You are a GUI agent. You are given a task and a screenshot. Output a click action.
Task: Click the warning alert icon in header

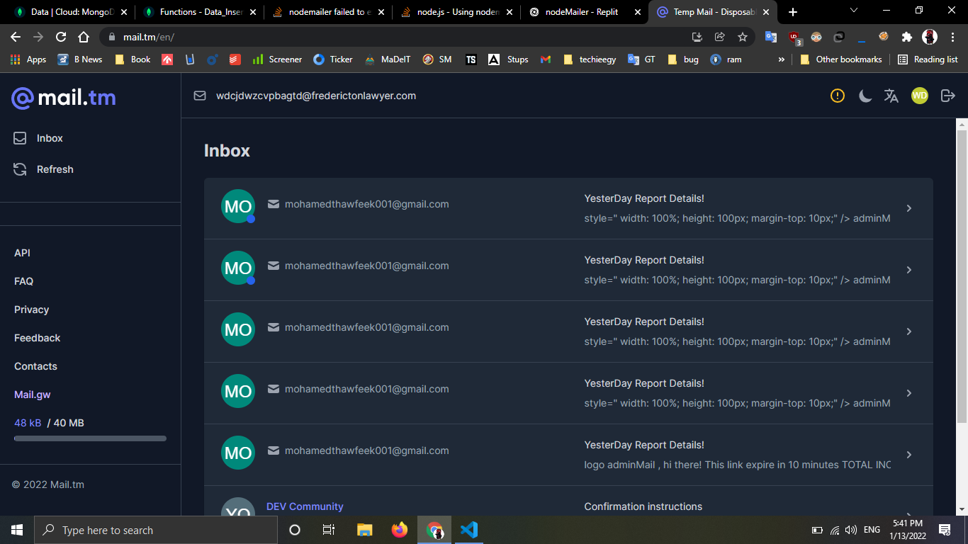[x=838, y=96]
